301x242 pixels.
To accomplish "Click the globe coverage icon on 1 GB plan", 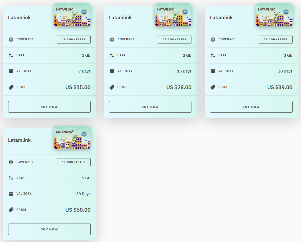I will tap(11, 40).
